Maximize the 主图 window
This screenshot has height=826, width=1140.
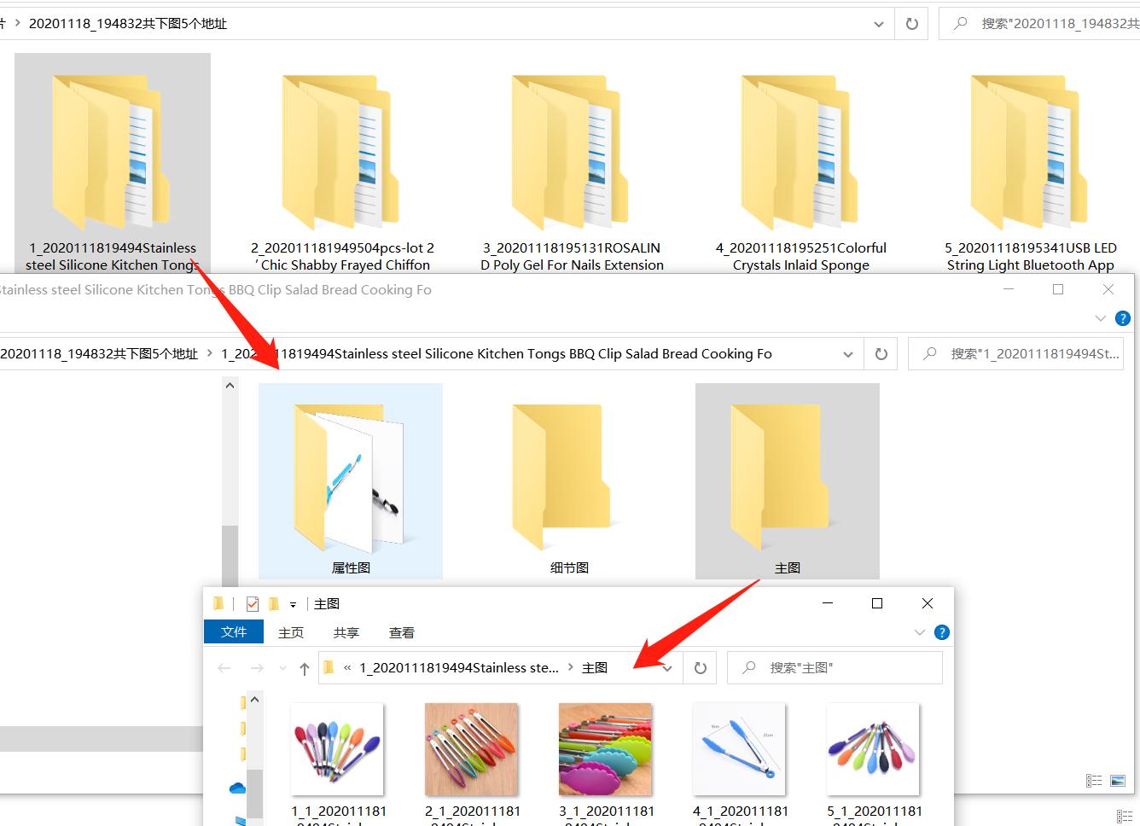(877, 603)
